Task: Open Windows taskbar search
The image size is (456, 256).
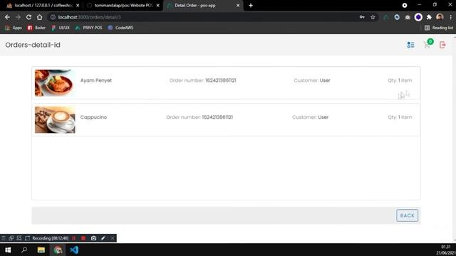Action: click(24, 250)
